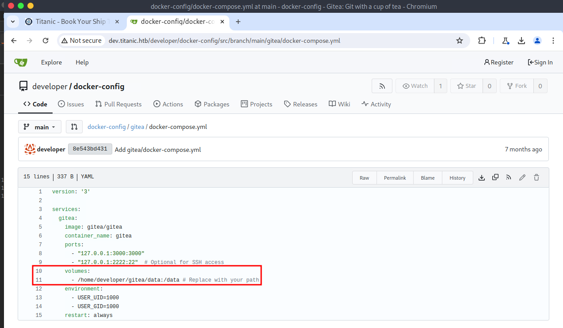Open Chromium labs flask icon
563x328 pixels.
coord(505,41)
